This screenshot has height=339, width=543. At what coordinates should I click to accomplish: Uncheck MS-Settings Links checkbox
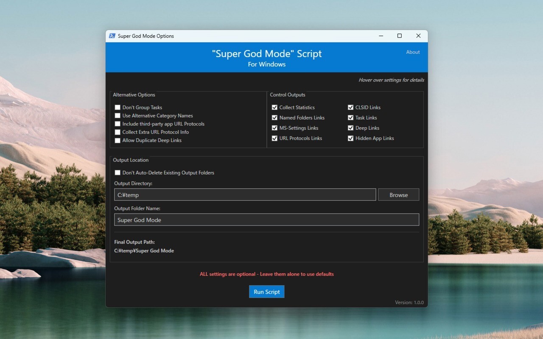274,128
